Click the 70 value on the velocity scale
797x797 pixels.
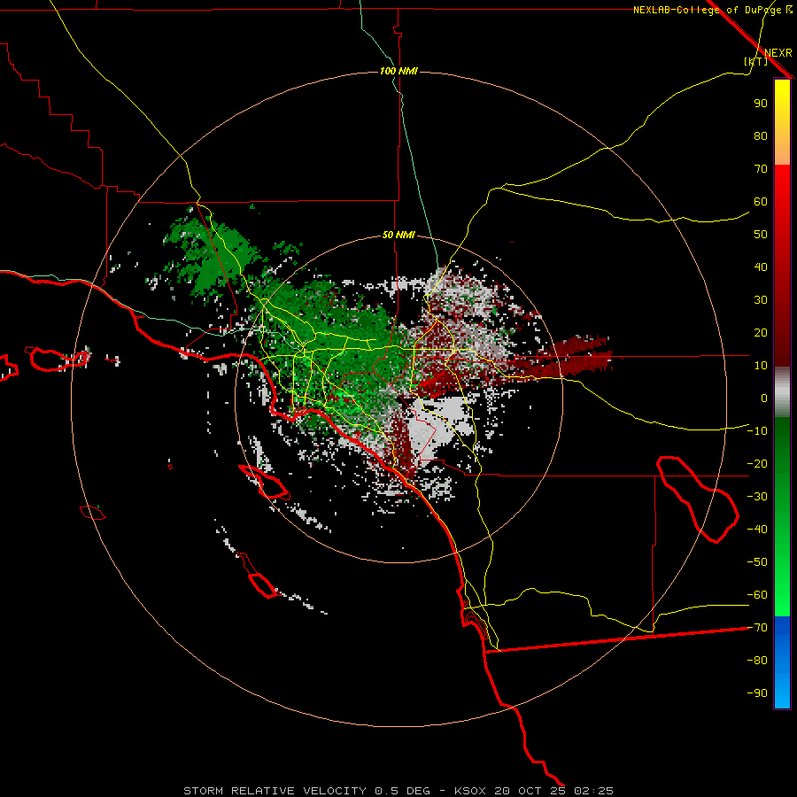pyautogui.click(x=761, y=169)
